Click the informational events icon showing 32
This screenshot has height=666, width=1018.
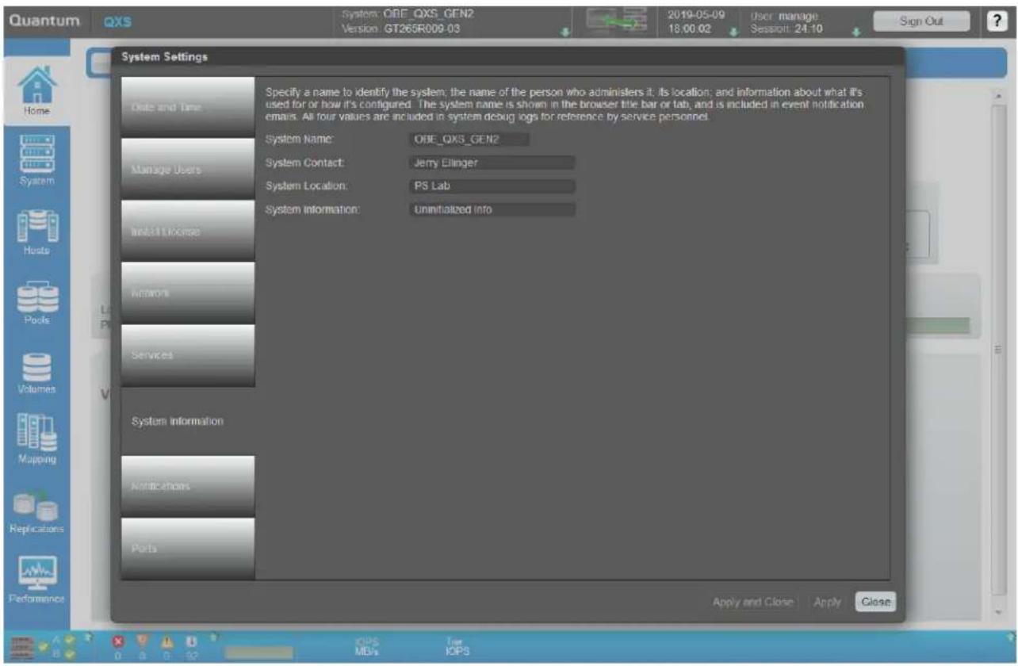[x=193, y=641]
